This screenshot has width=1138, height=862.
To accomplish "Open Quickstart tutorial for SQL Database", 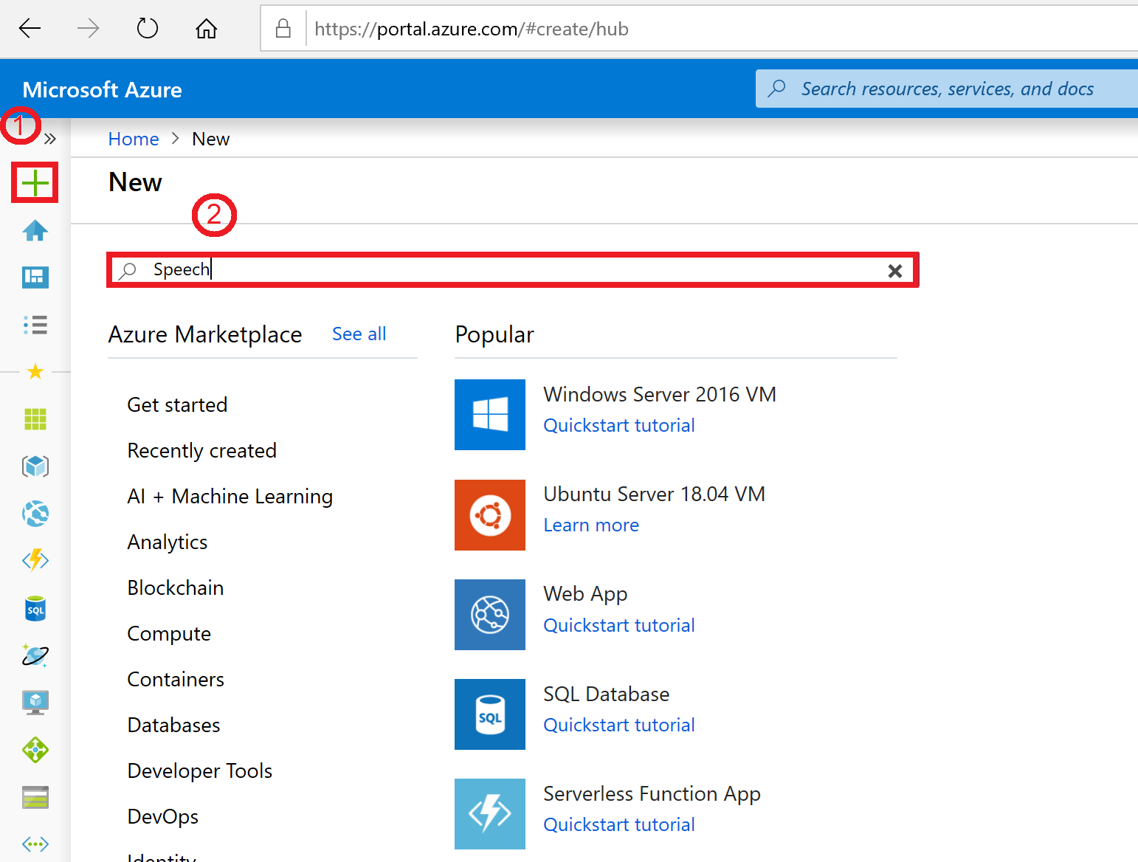I will tap(618, 725).
